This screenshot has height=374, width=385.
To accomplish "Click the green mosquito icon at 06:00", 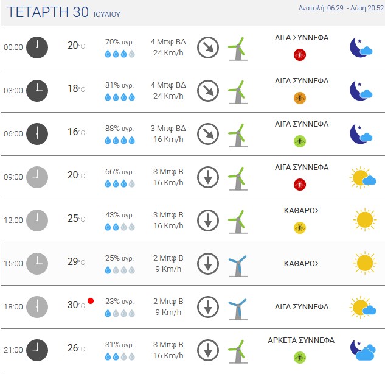I will click(x=300, y=141).
